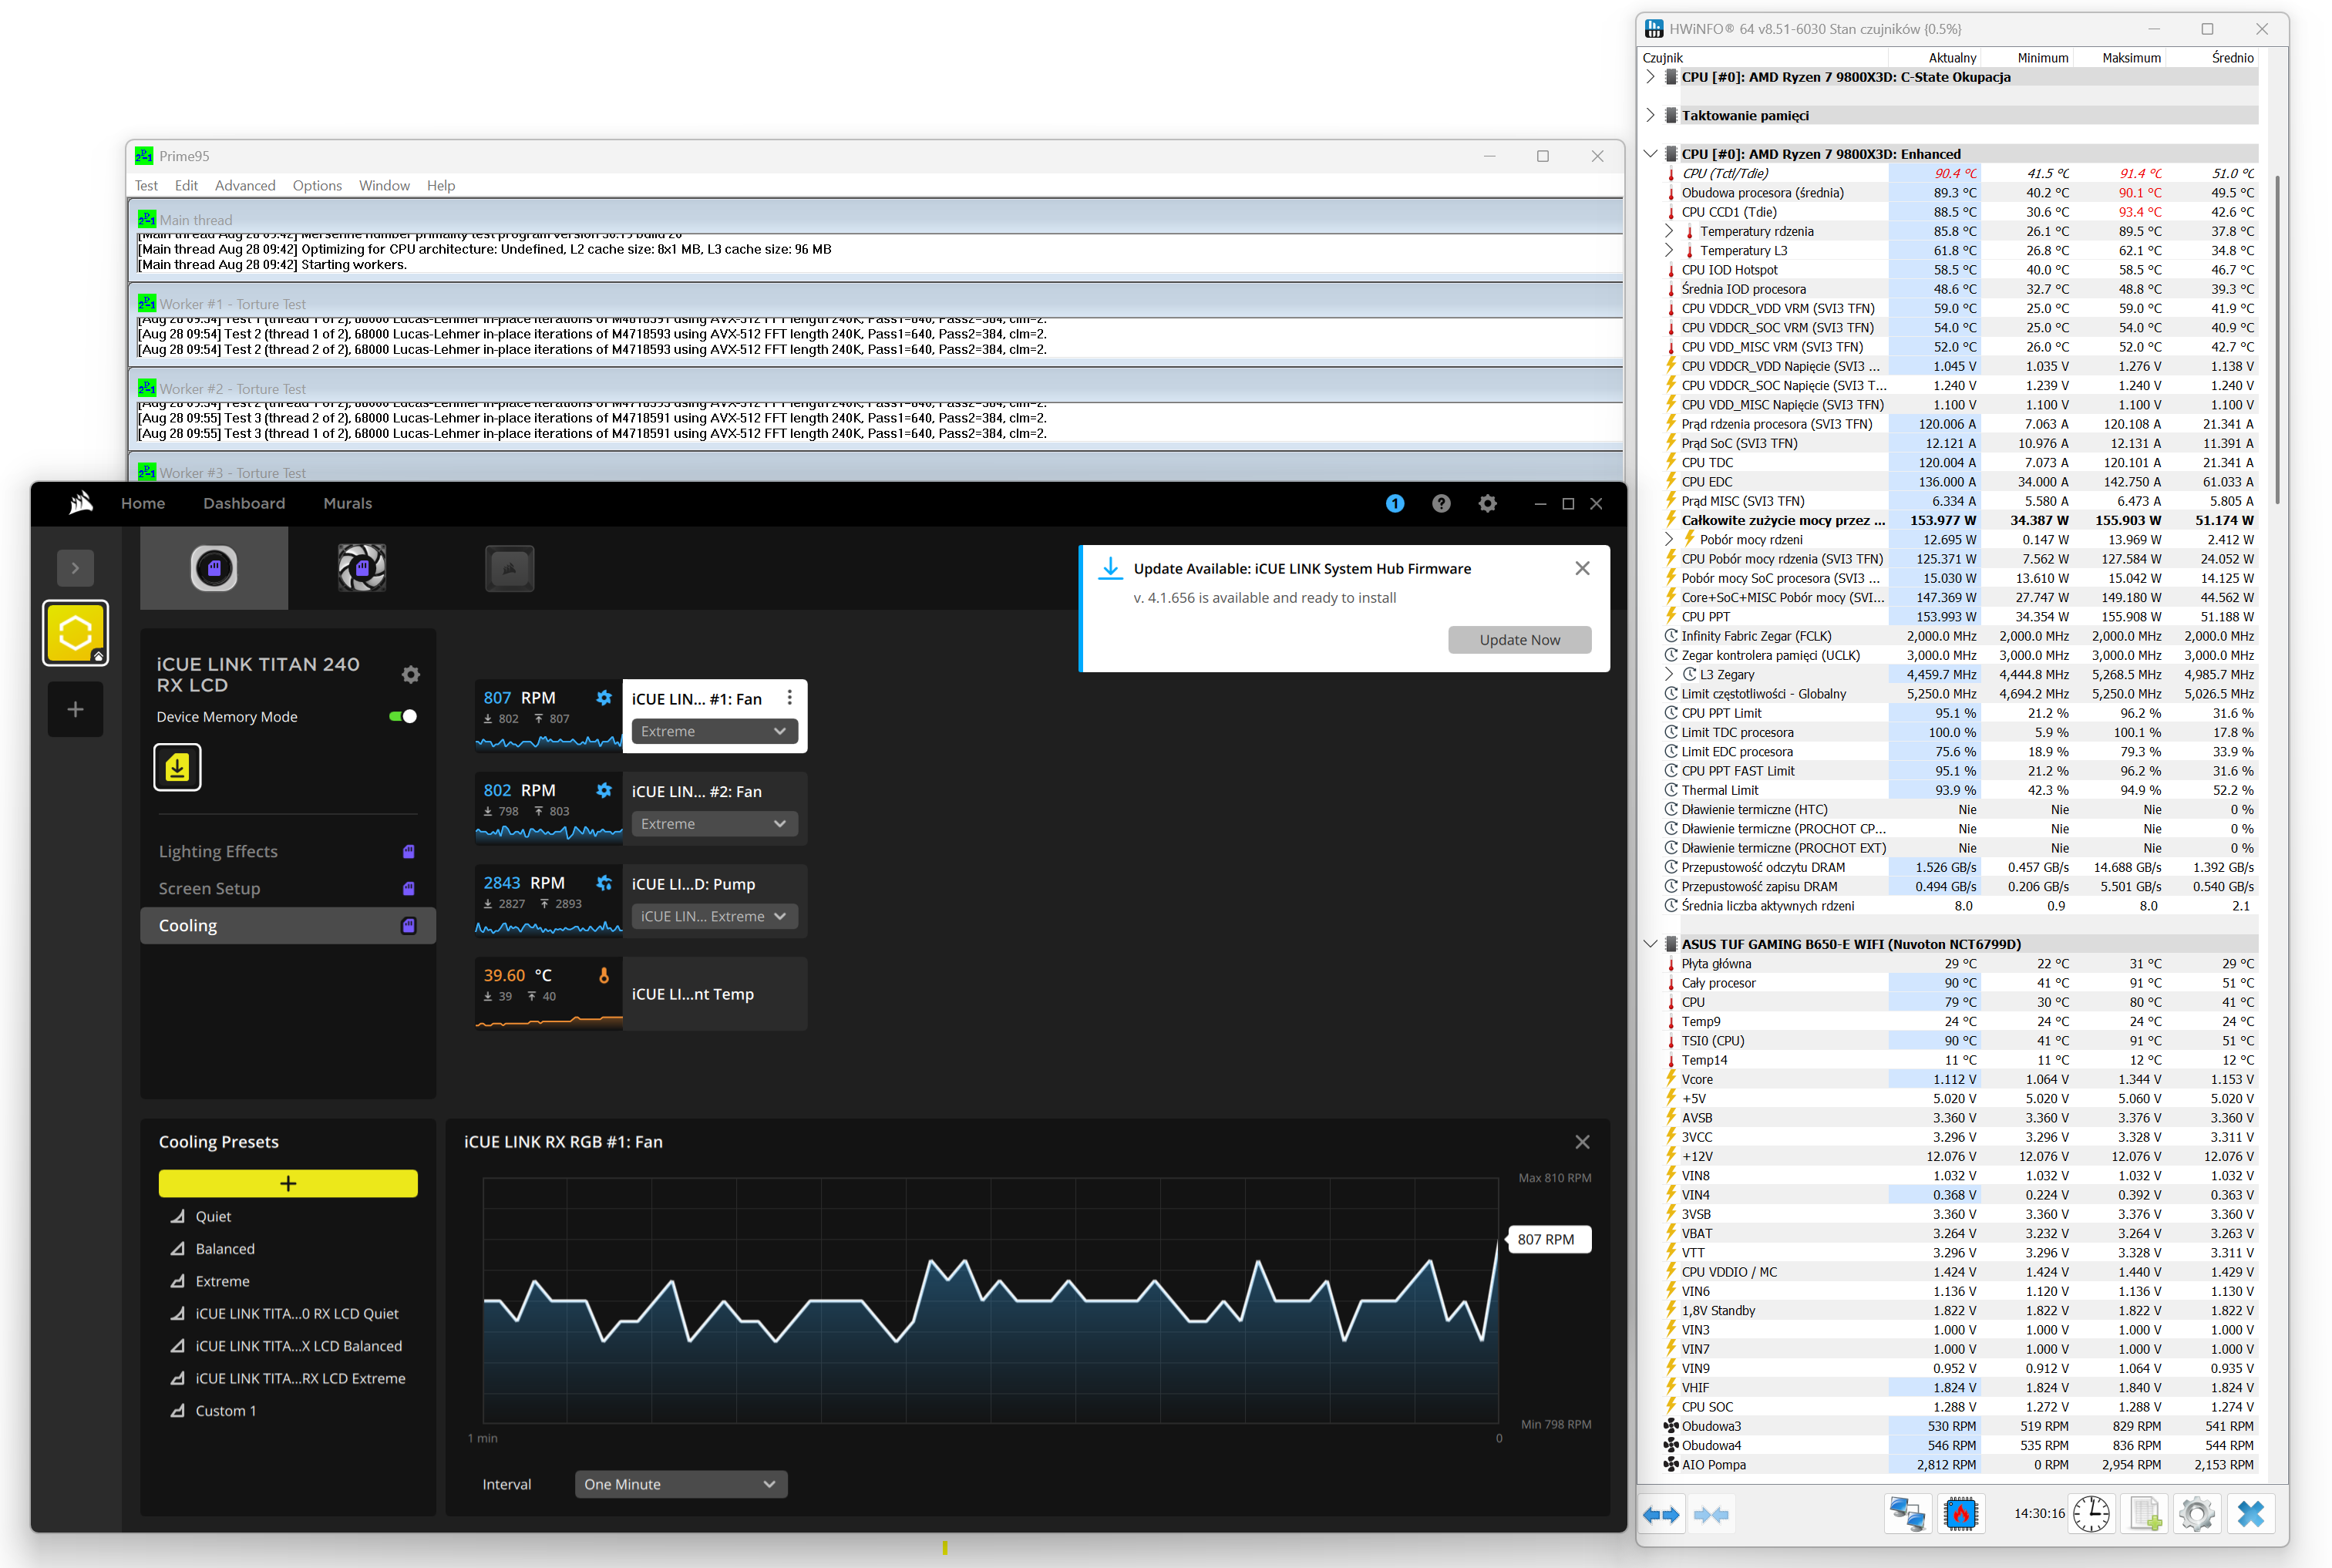Click HWiNFO shrink-columns inward arrows icon

coord(1711,1514)
